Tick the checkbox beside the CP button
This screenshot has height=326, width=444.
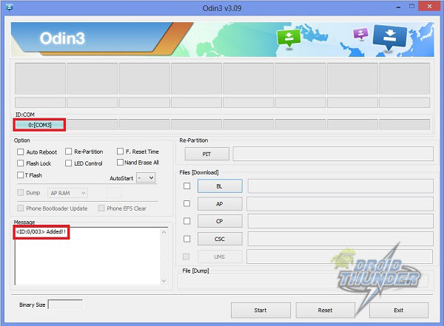tap(187, 221)
